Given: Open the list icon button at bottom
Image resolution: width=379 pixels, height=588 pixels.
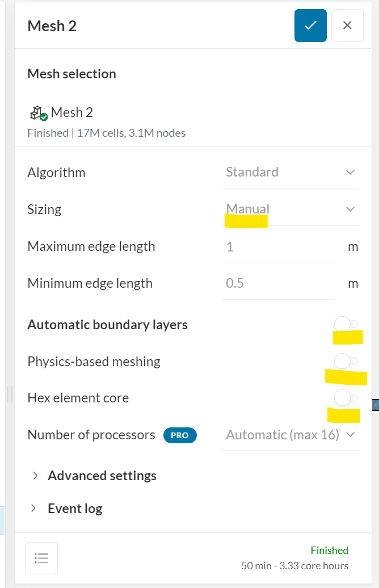Looking at the screenshot, I should 41,558.
